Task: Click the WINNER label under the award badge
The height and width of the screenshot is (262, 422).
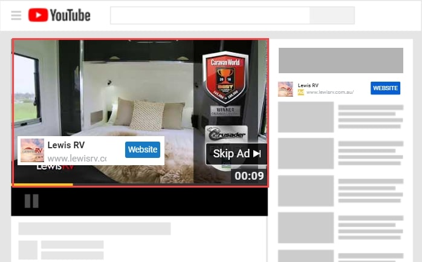Action: [x=226, y=111]
